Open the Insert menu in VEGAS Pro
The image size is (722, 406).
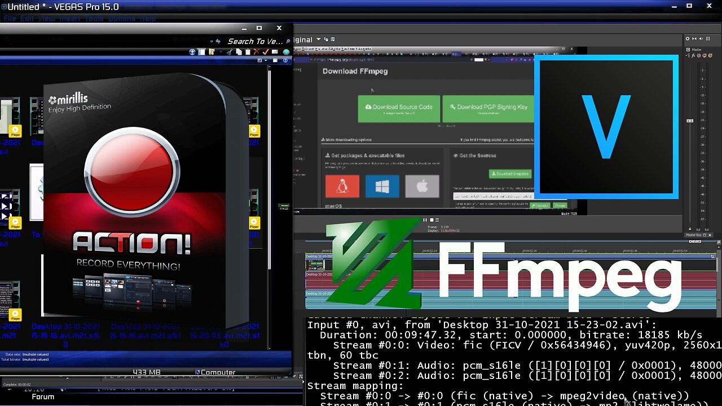point(71,19)
